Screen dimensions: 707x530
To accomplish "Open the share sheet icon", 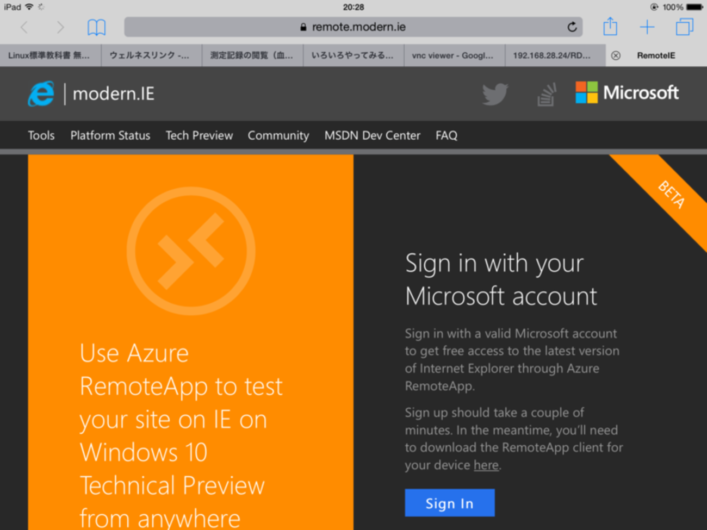I will [x=610, y=27].
